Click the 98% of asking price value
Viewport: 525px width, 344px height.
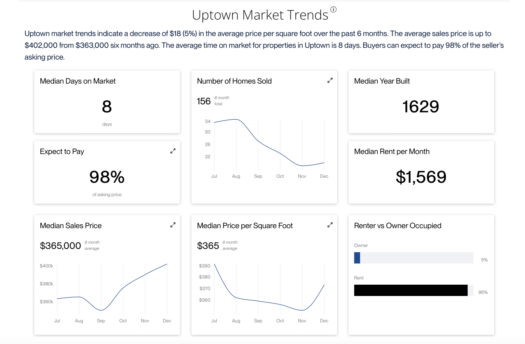coord(107,177)
